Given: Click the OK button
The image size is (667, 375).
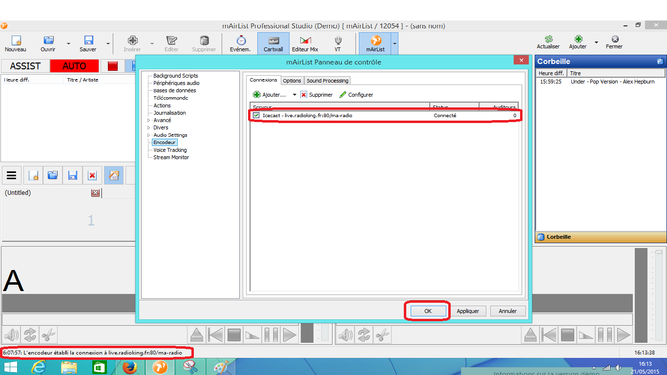Looking at the screenshot, I should [x=428, y=311].
